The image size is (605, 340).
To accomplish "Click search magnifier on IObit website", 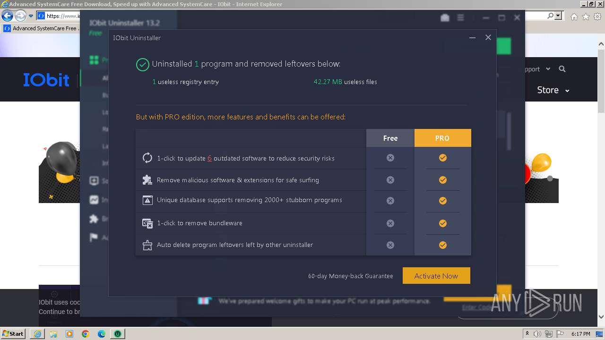I will (562, 69).
